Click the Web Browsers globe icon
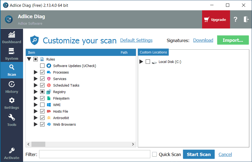The height and width of the screenshot is (162, 252). click(49, 124)
